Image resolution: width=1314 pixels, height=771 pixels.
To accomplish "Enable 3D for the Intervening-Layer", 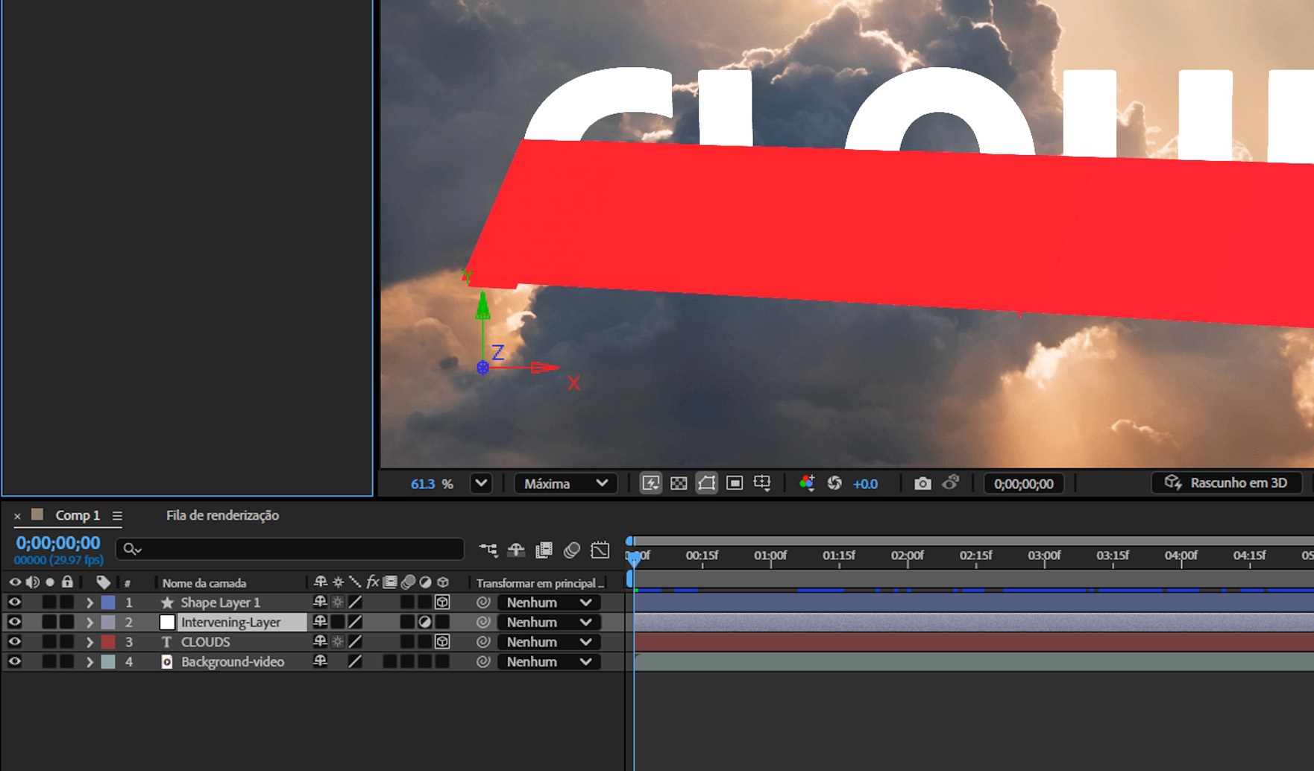I will 442,622.
